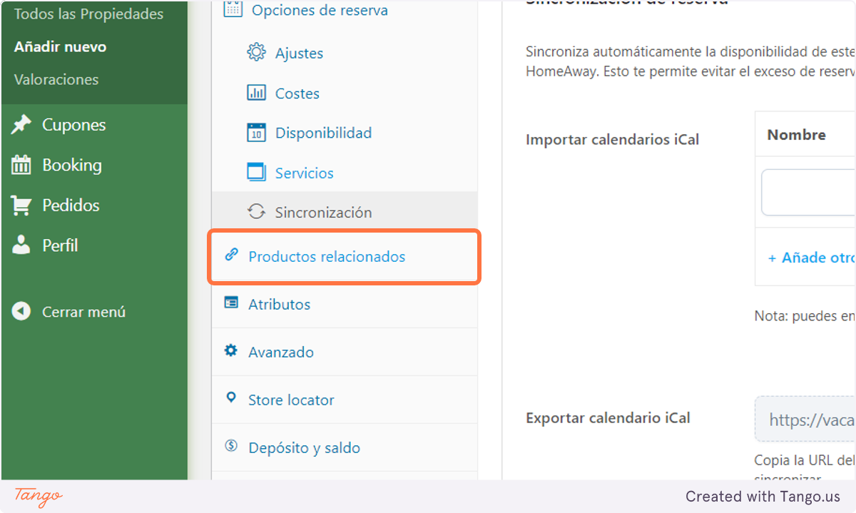Click the Ajustes gear icon

click(x=256, y=52)
